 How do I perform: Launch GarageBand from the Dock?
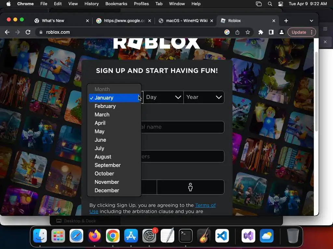[x=204, y=236]
